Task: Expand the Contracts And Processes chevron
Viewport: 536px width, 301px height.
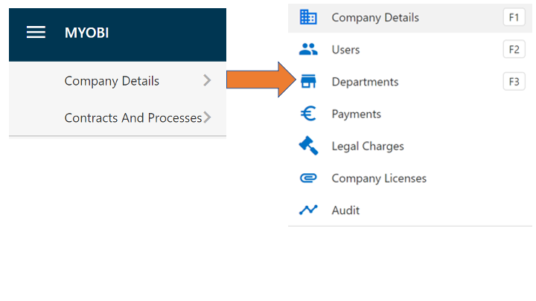Action: [x=207, y=117]
